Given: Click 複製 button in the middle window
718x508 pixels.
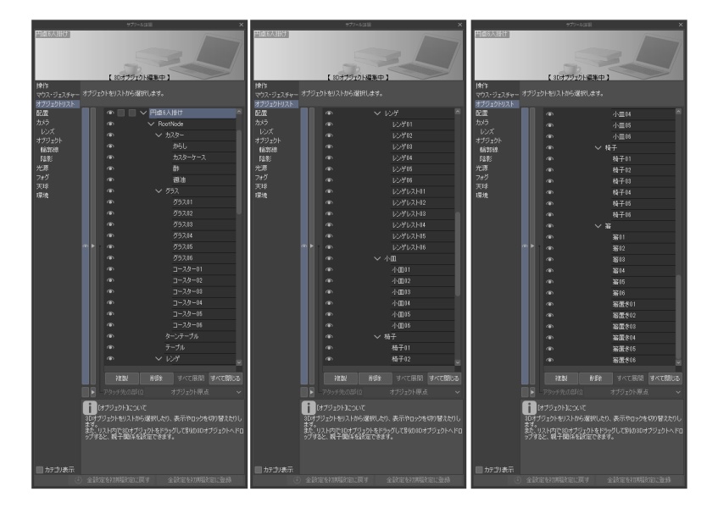Looking at the screenshot, I should [x=341, y=378].
